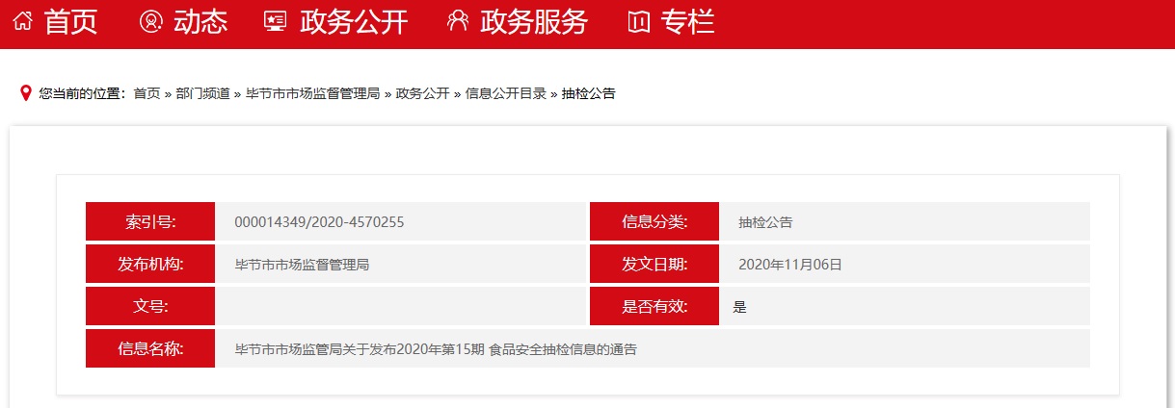
Task: Click the 索引号 red label
Action: (x=150, y=221)
